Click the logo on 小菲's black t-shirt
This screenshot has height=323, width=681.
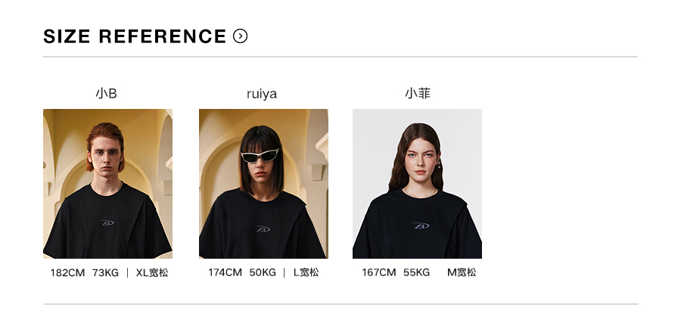421,225
